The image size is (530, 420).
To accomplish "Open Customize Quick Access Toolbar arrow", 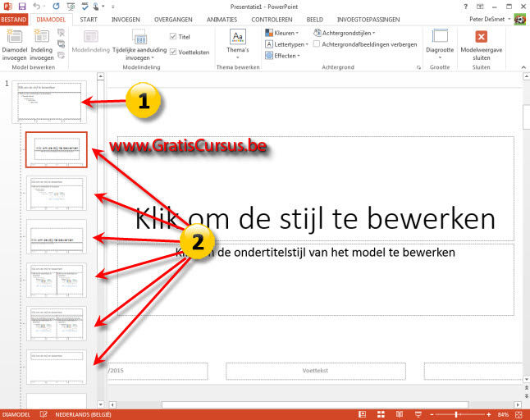I will click(x=112, y=7).
